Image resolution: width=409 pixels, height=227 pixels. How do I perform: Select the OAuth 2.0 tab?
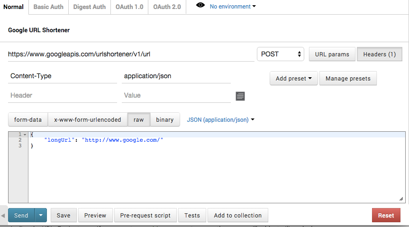tap(167, 7)
